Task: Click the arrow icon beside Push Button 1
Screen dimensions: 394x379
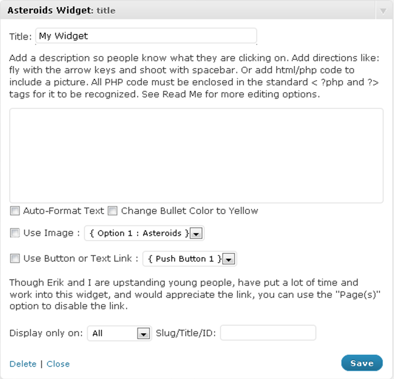Action: coord(229,259)
